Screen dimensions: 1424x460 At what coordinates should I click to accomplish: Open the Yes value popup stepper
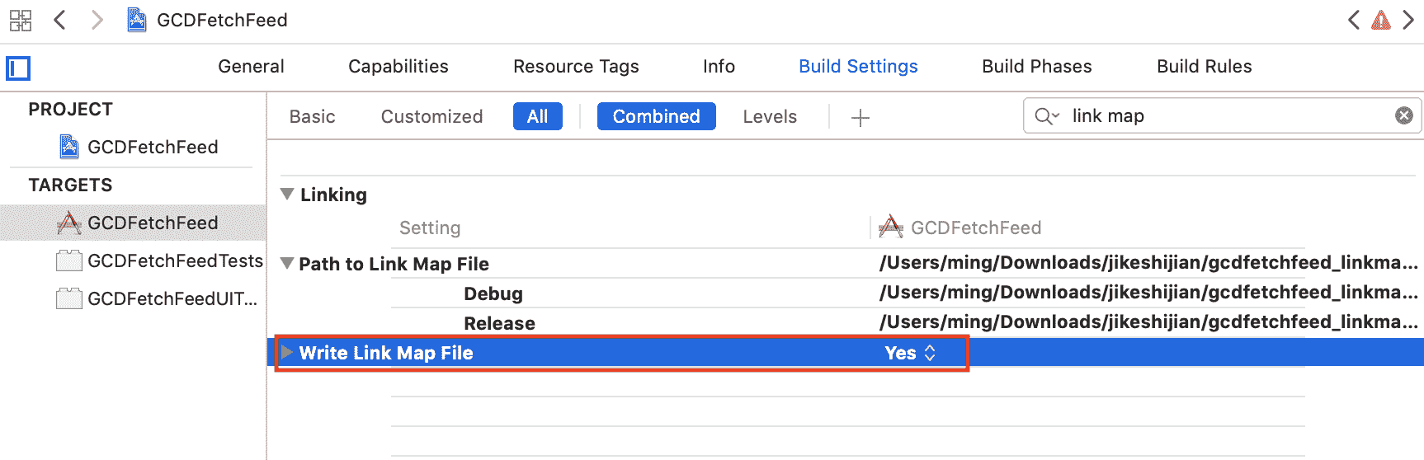(x=929, y=353)
